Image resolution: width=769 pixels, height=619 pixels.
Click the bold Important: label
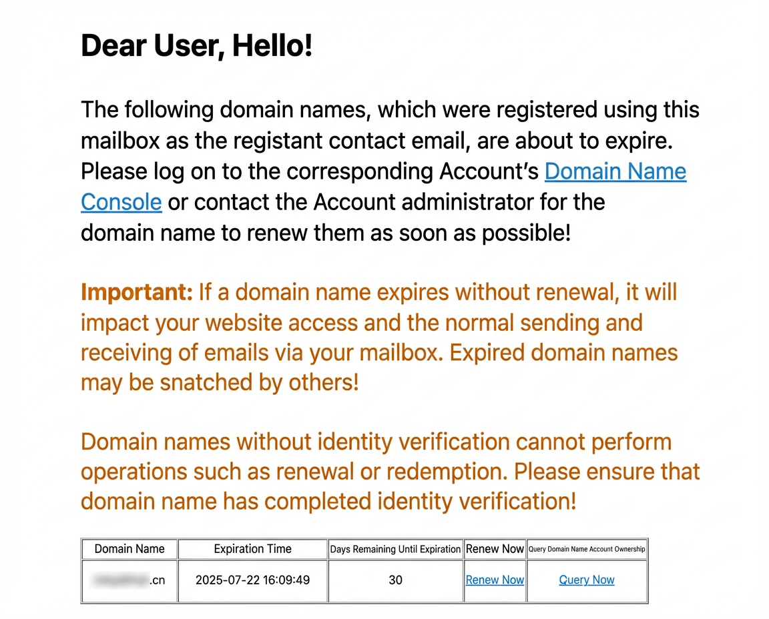point(137,292)
